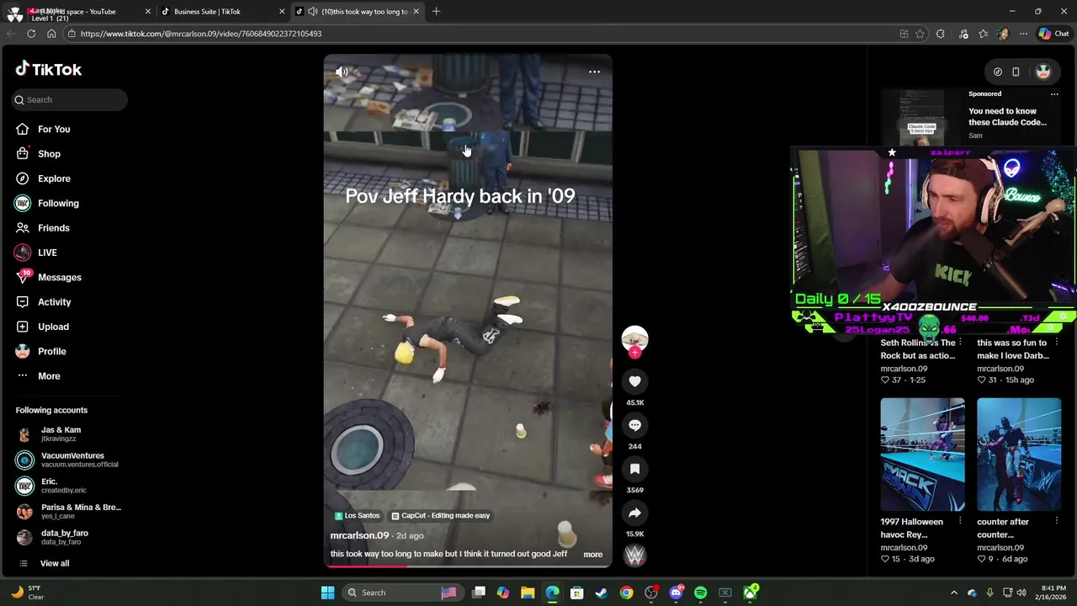Open Copilot Chat in the browser

(x=1054, y=34)
